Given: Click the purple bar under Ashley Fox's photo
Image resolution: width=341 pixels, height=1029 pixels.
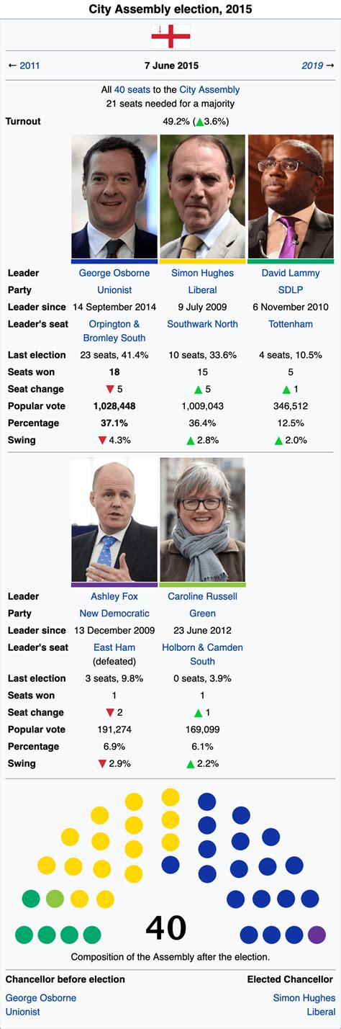Looking at the screenshot, I should tap(114, 585).
